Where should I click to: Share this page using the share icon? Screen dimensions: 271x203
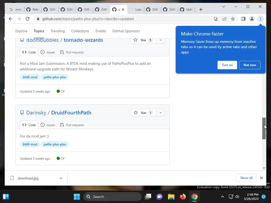tap(224, 19)
